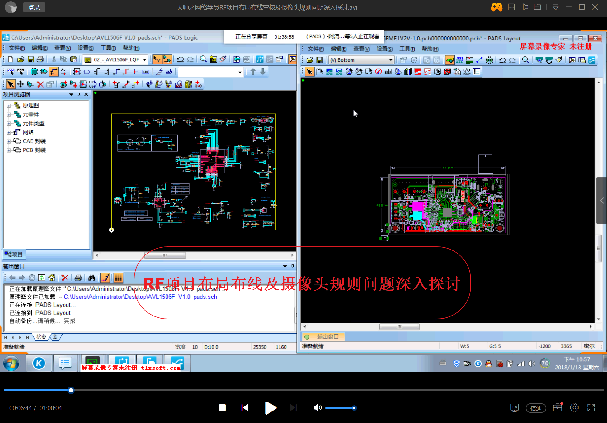Screen dimensions: 607x423
Task: Open 工具(T) menu in PADS Logic
Action: click(108, 48)
